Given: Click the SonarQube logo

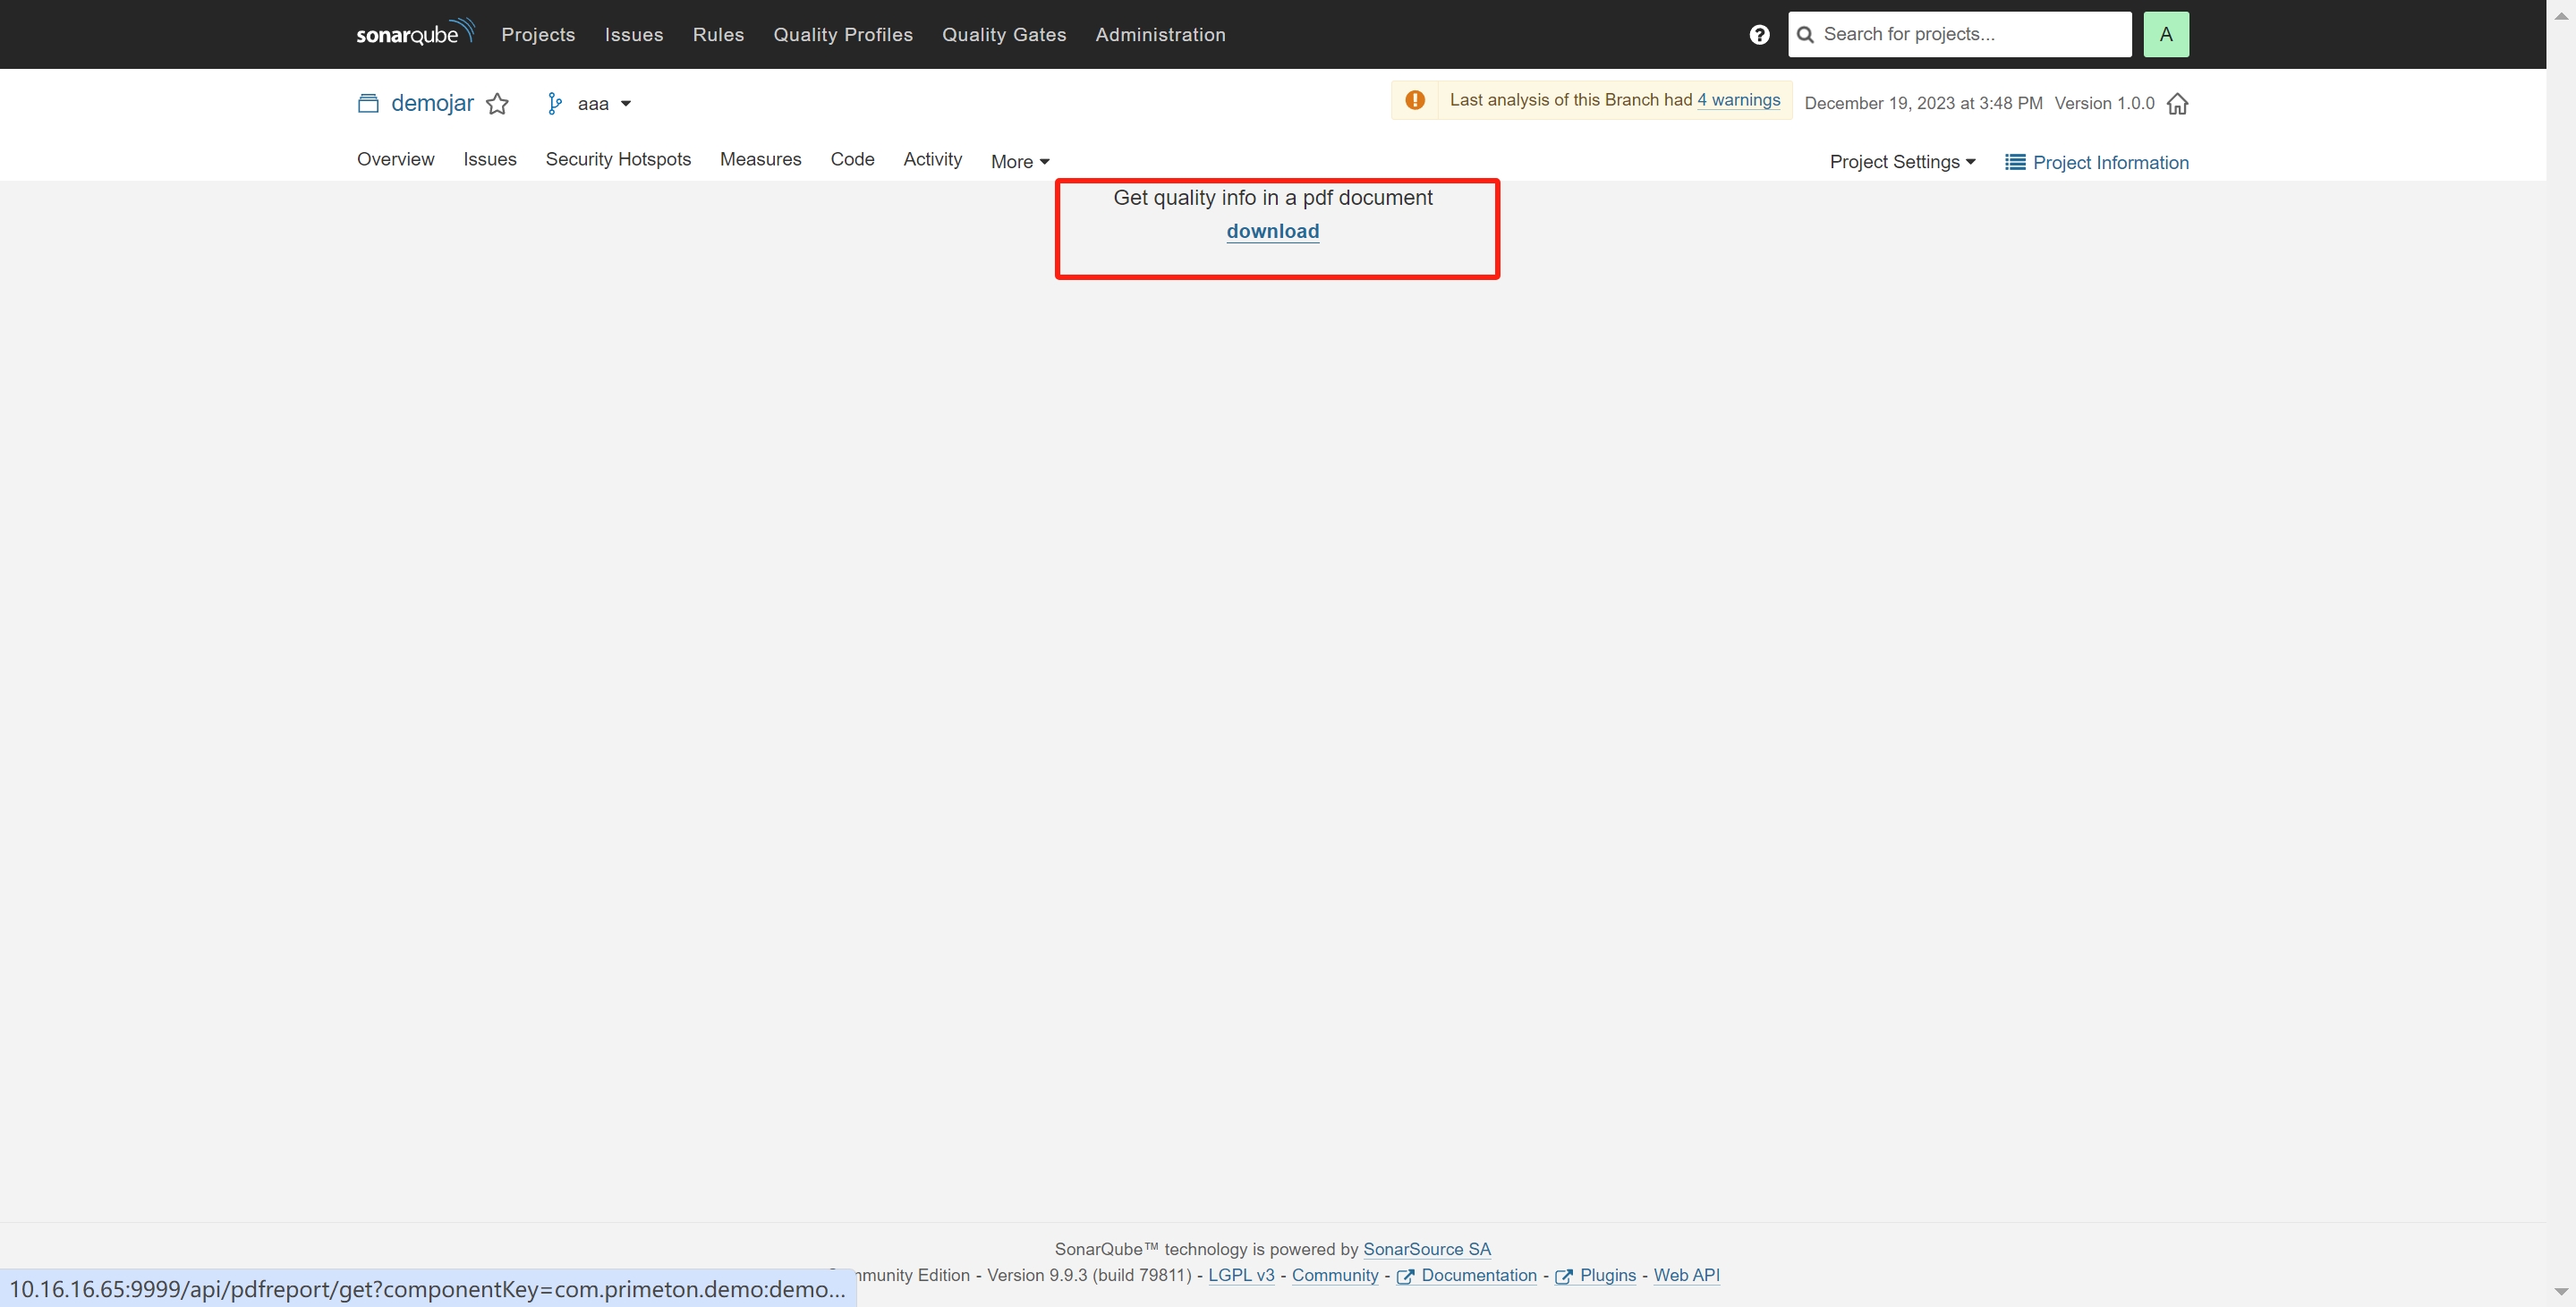Looking at the screenshot, I should [x=414, y=33].
